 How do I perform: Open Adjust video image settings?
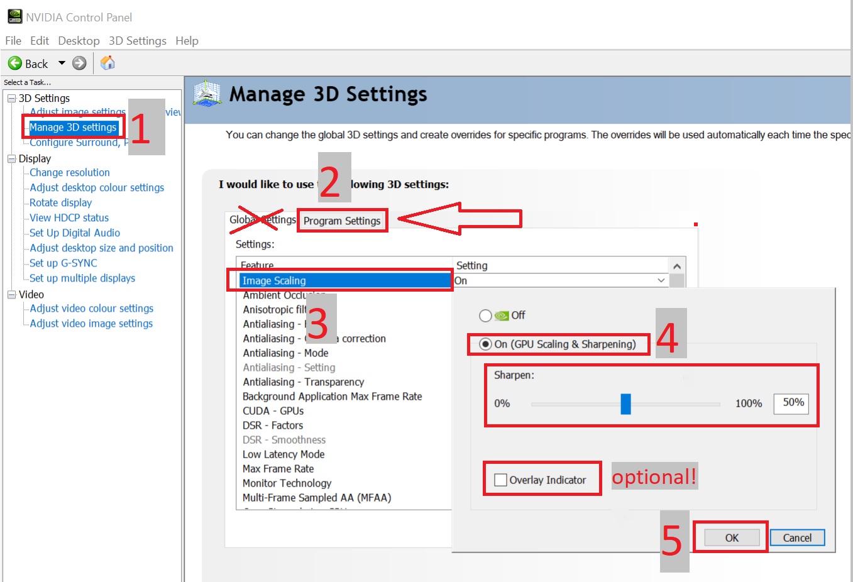tap(92, 324)
